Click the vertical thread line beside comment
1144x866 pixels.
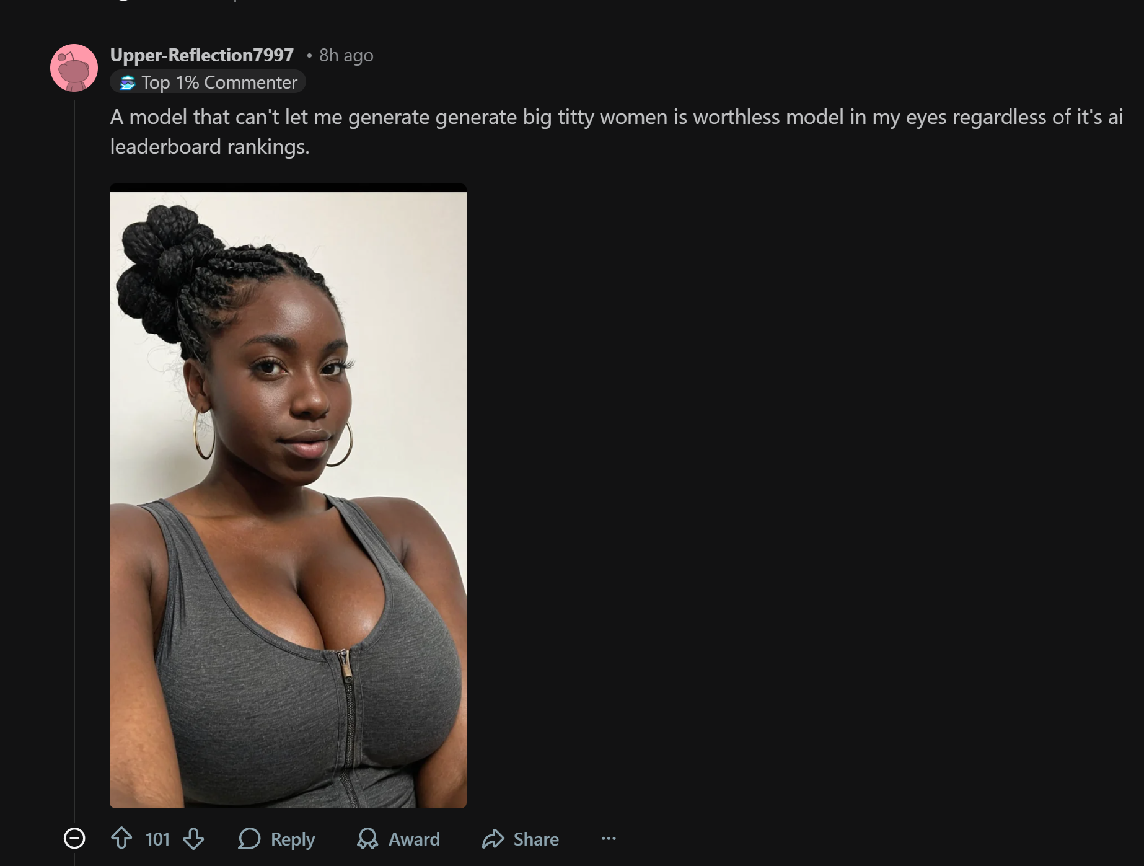pyautogui.click(x=74, y=459)
